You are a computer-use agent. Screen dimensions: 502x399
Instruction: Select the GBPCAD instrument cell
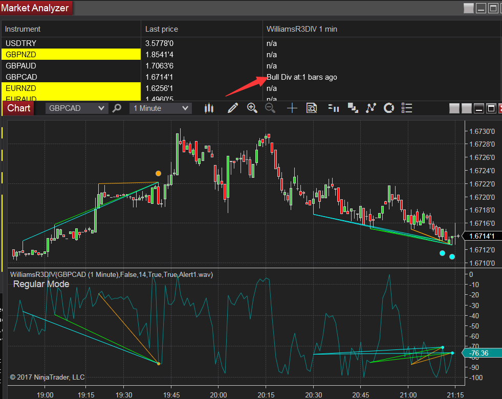tap(71, 77)
